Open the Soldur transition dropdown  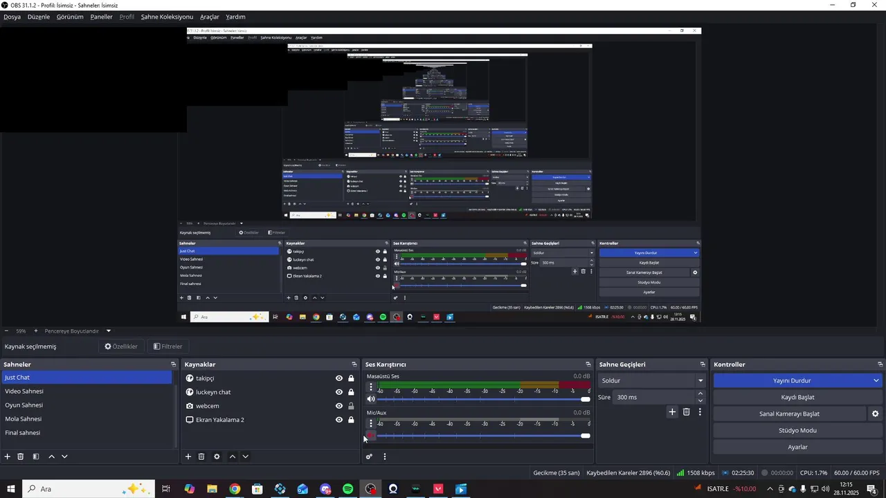(x=651, y=380)
